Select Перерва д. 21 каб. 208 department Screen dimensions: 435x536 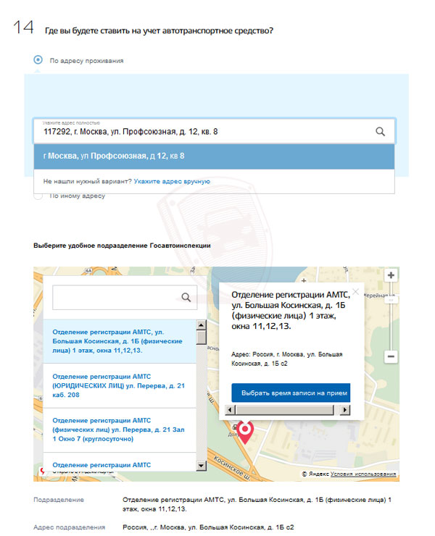(x=117, y=386)
